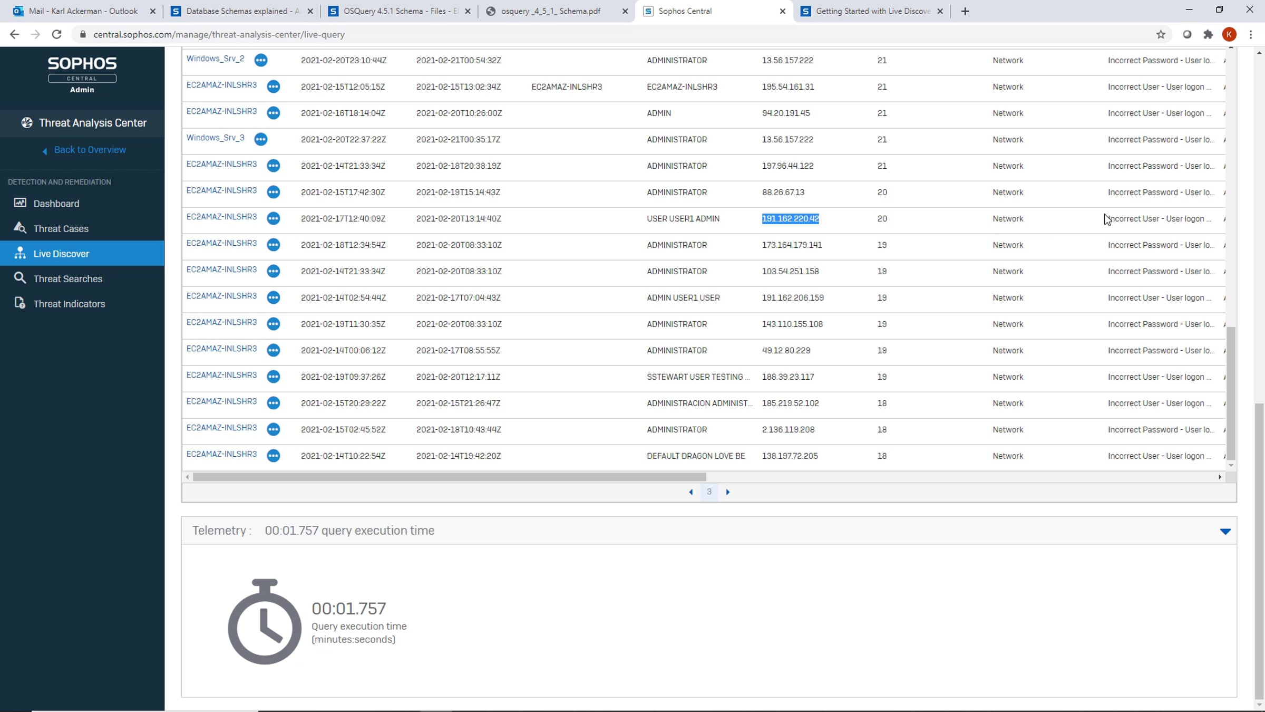Screen dimensions: 1265x712
Task: Reload the current browser page
Action: point(56,34)
